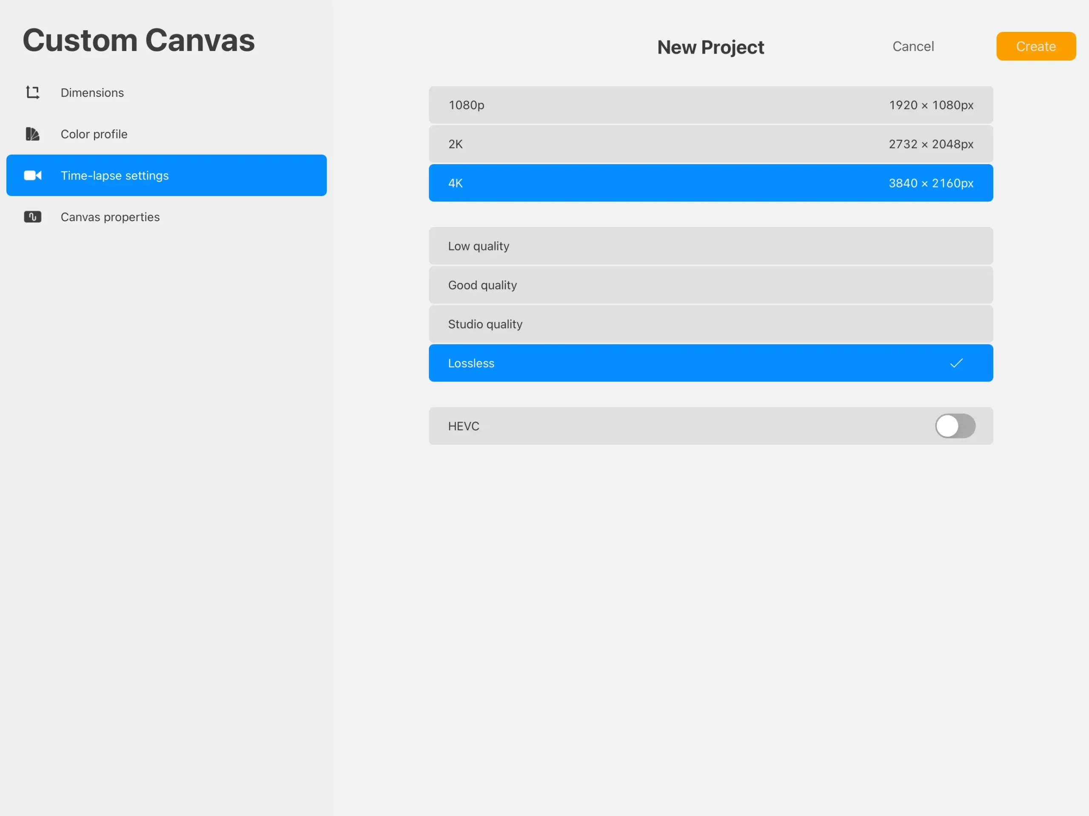
Task: Select the Canvas properties badge icon
Action: coord(33,216)
